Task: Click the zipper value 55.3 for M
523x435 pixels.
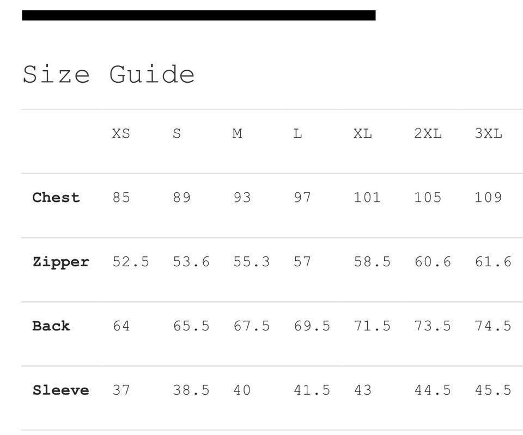Action: 252,262
